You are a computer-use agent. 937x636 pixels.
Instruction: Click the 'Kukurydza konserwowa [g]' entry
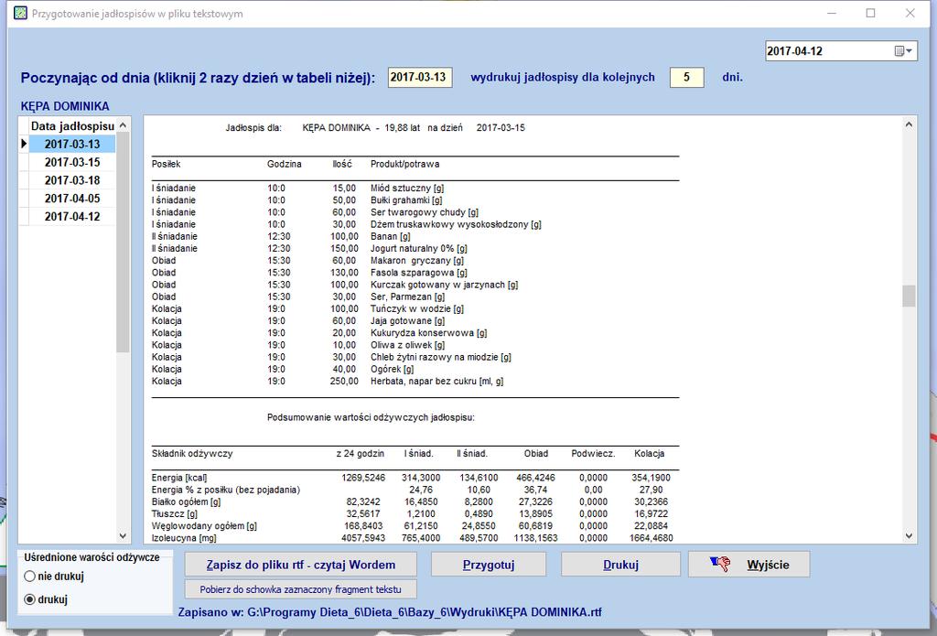428,333
